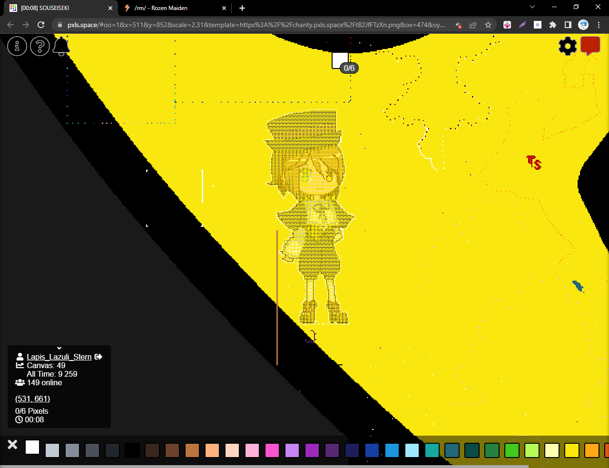Select the lavender color swatch

(292, 450)
